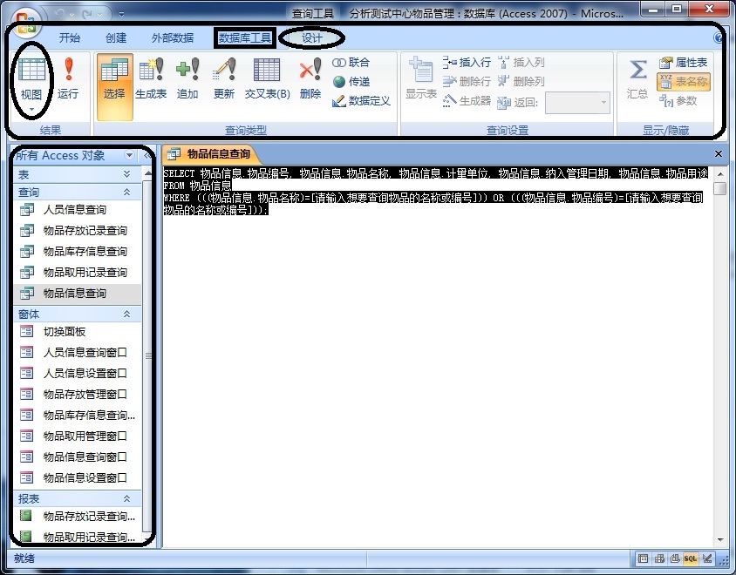Image resolution: width=736 pixels, height=575 pixels.
Task: Open the 人员信息查询 query
Action: (78, 210)
